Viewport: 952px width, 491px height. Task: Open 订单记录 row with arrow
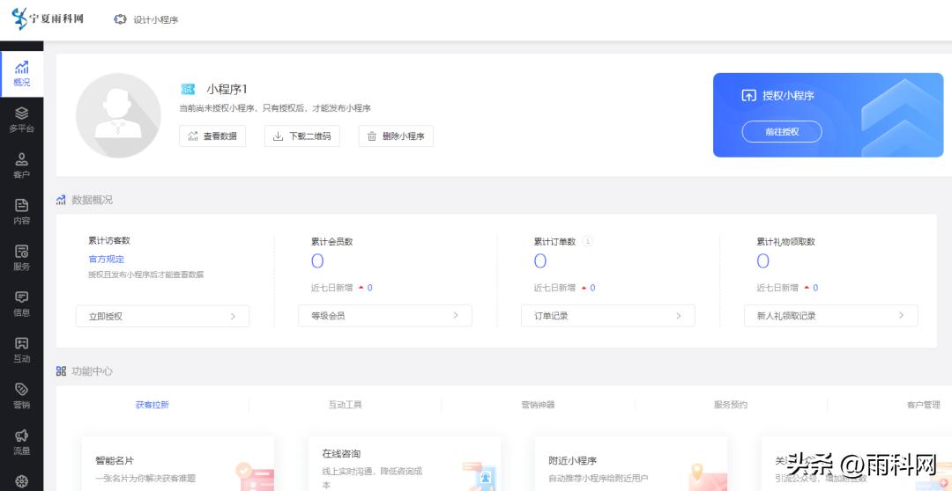[607, 315]
